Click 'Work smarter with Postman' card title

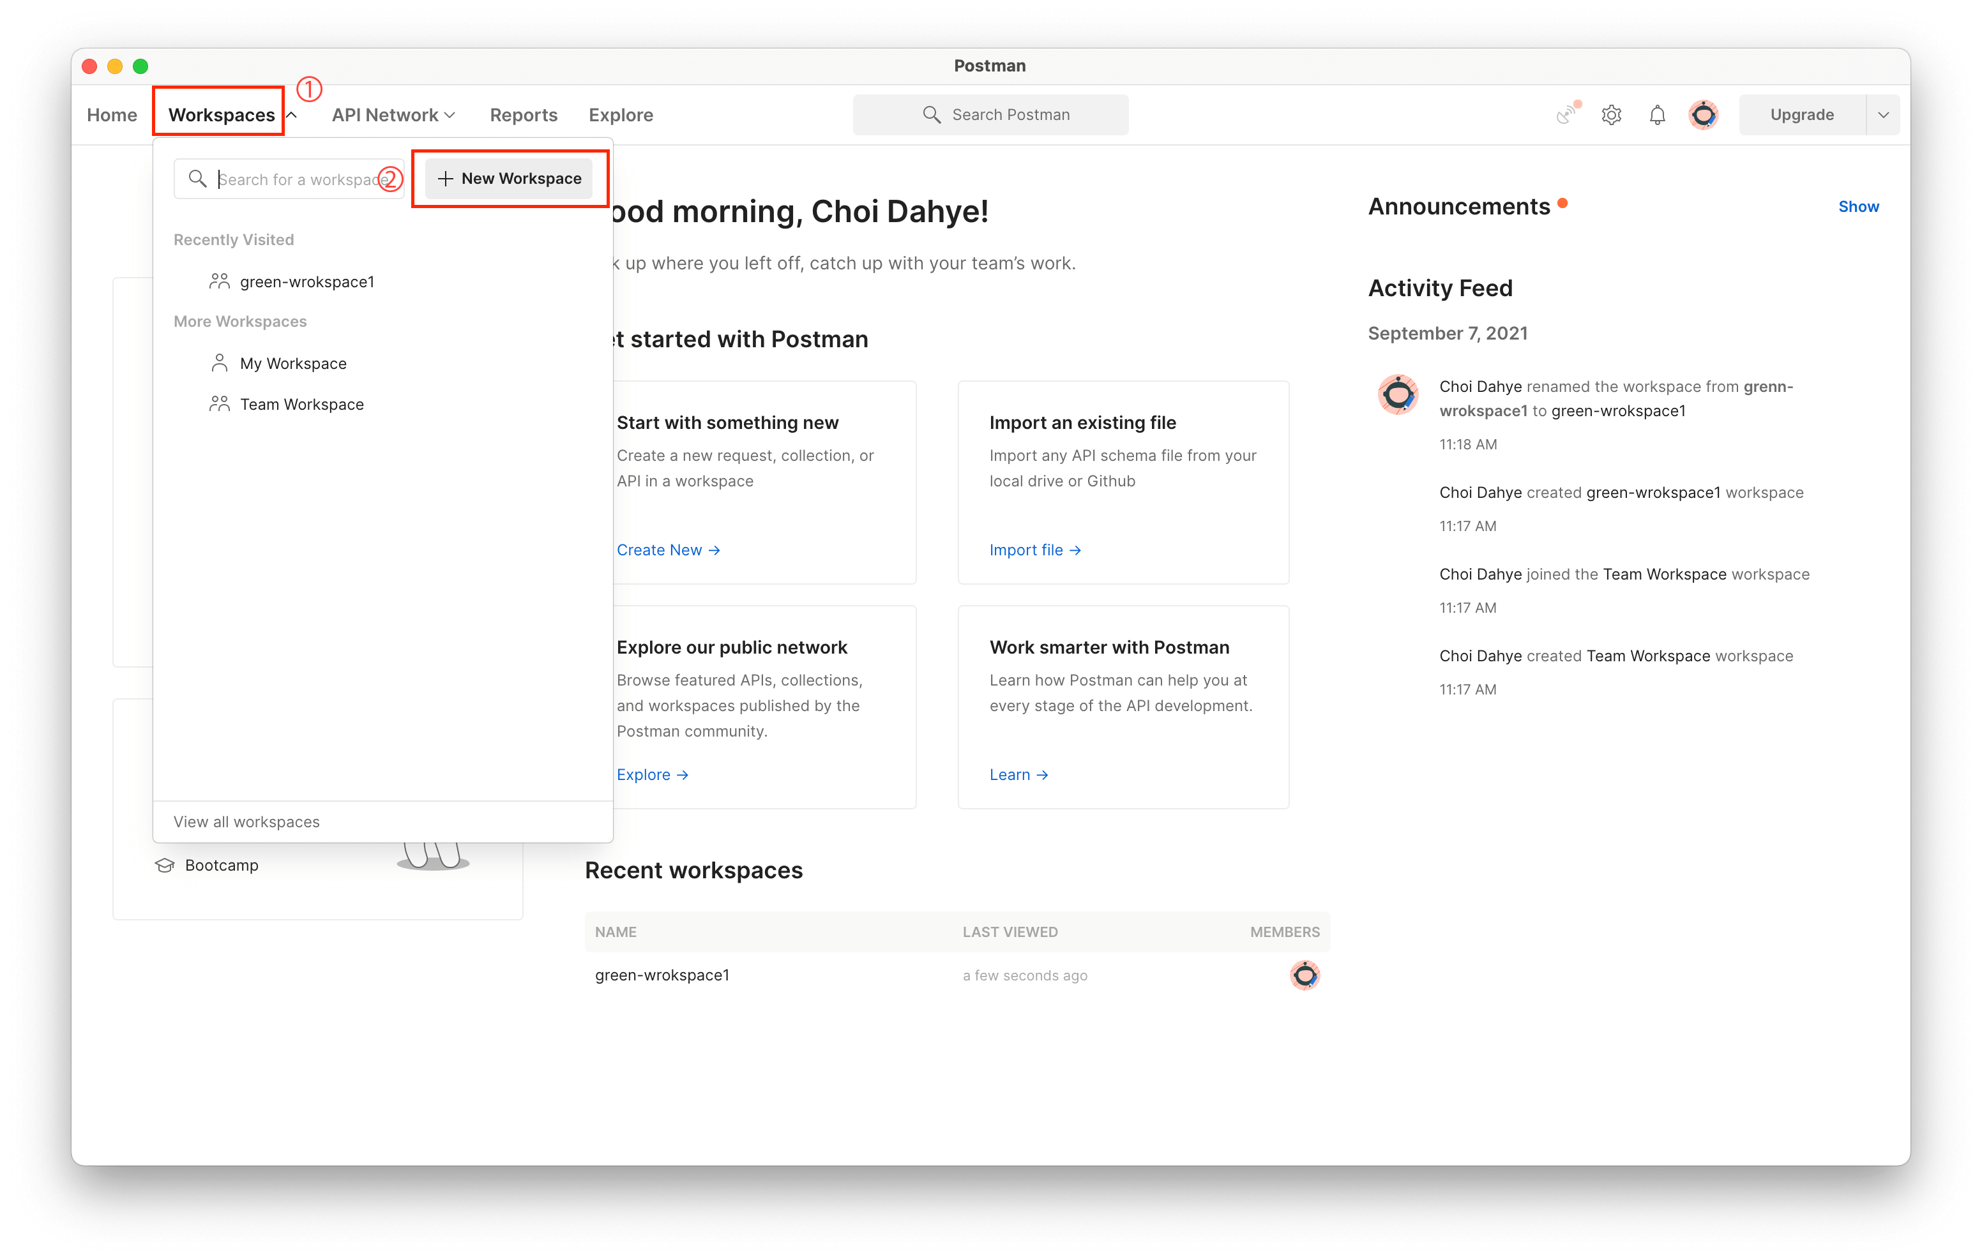point(1108,647)
